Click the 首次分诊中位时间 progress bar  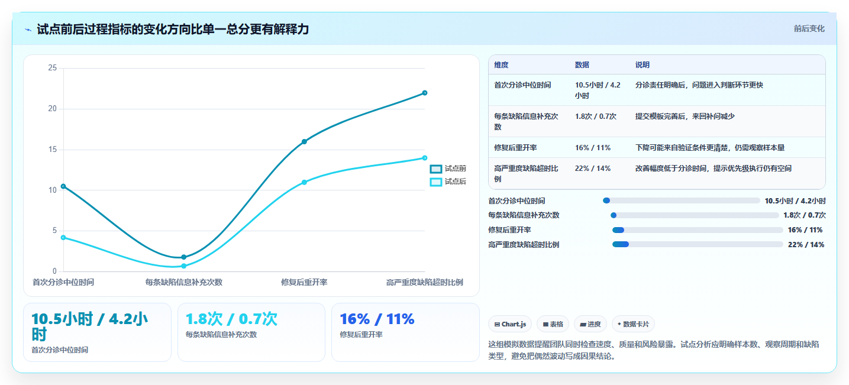[x=682, y=200]
